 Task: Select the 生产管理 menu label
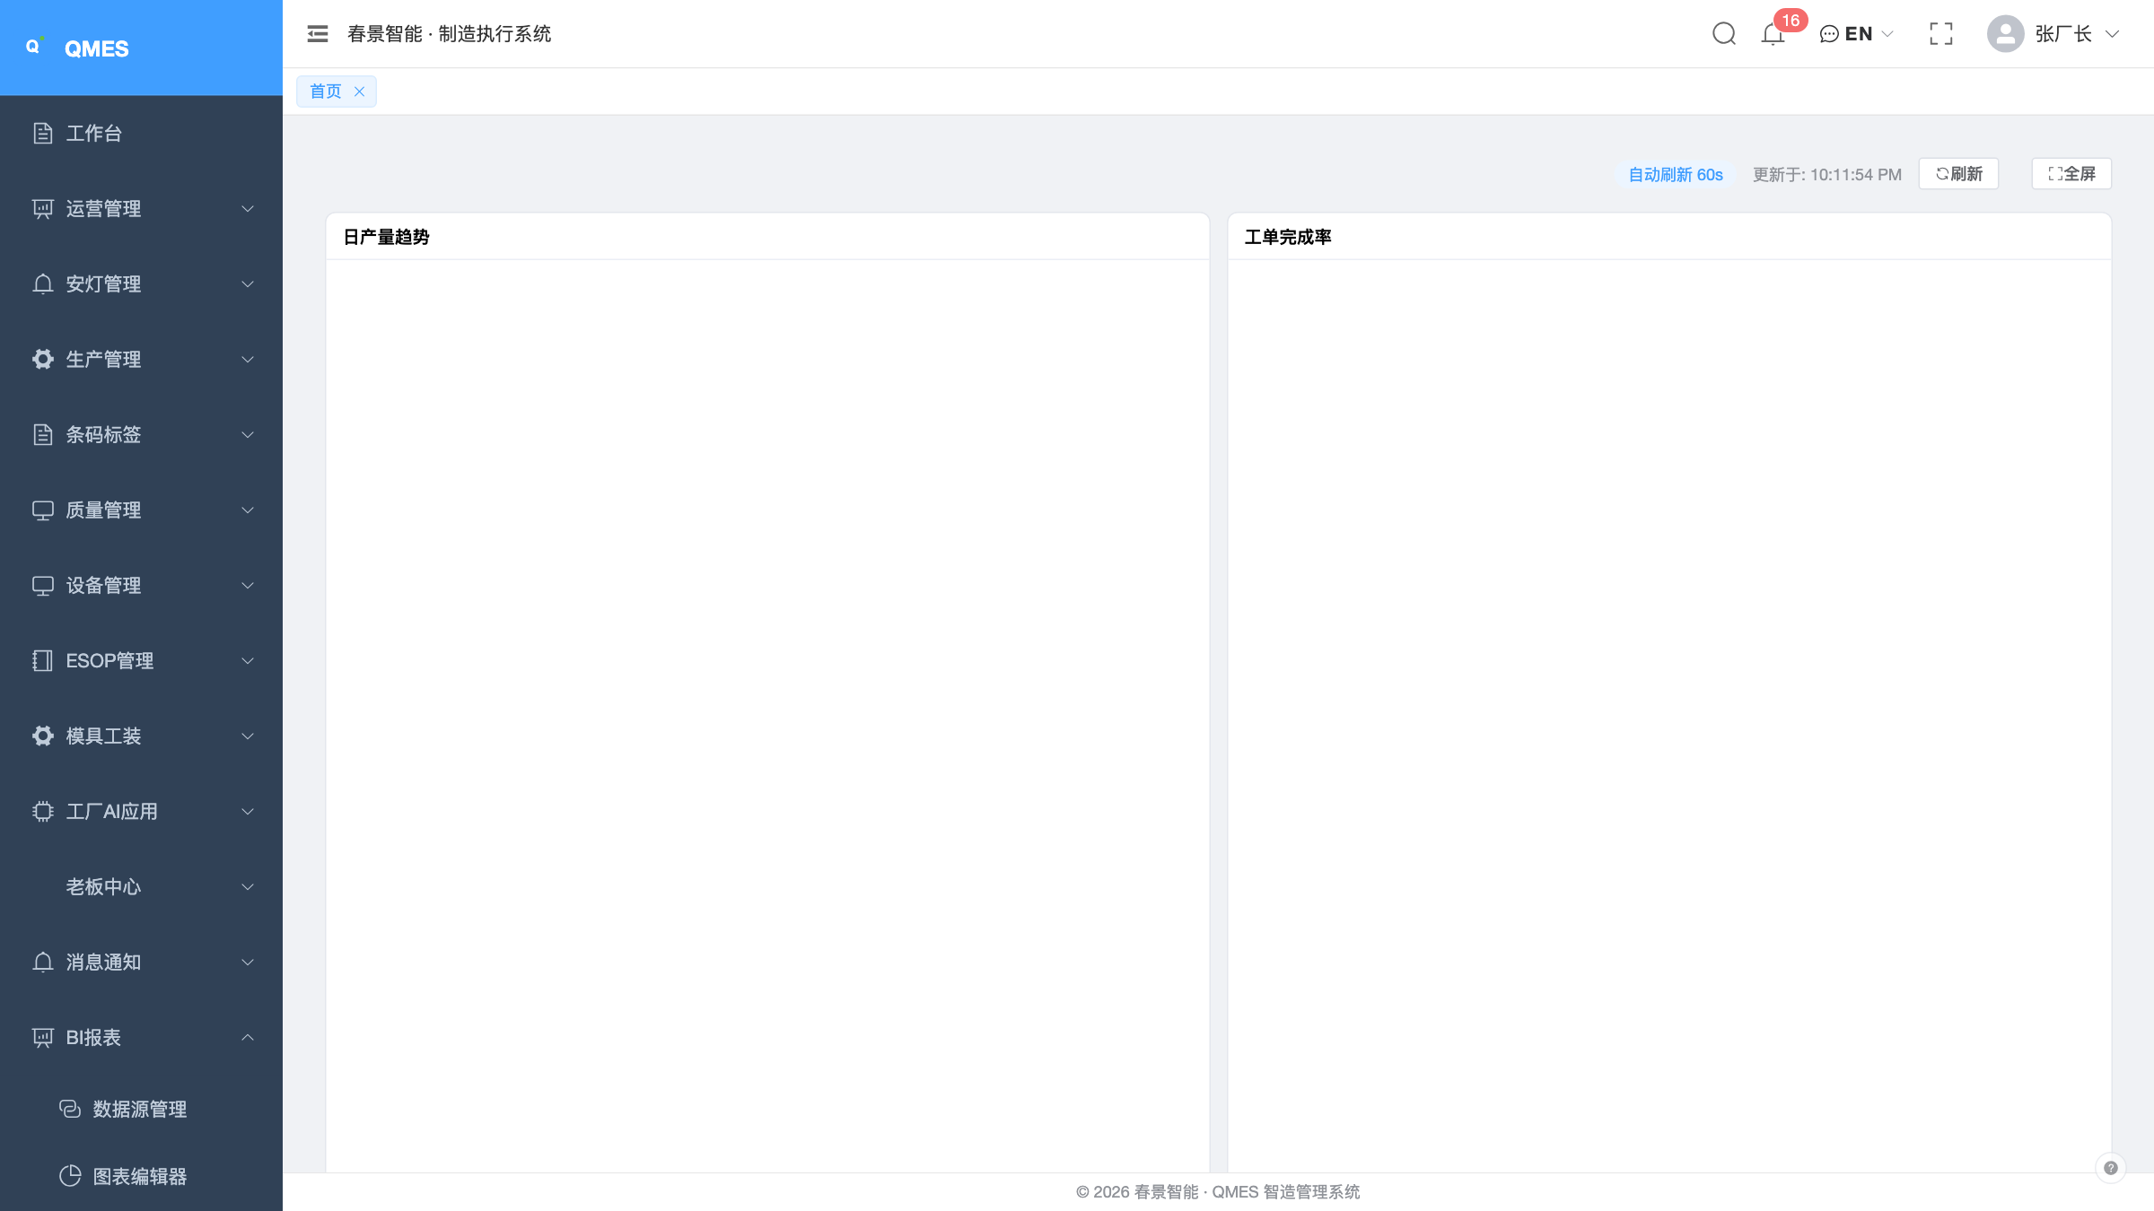(103, 359)
